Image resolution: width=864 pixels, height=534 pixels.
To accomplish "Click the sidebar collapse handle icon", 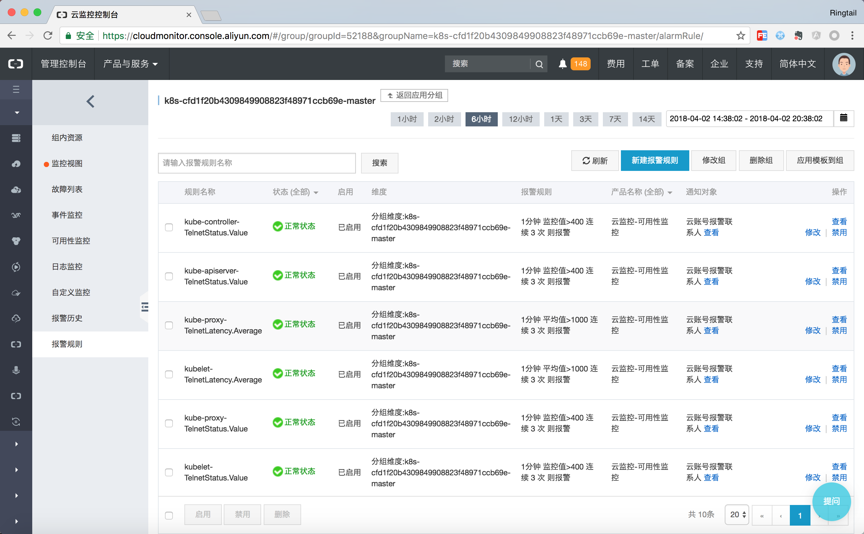I will 145,307.
